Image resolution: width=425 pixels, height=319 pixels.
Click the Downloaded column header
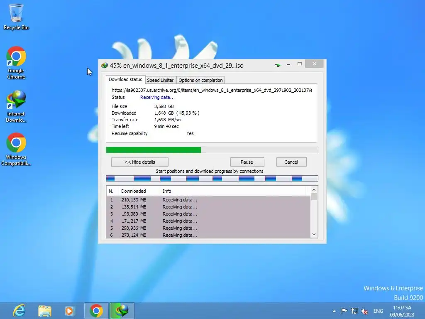click(139, 191)
